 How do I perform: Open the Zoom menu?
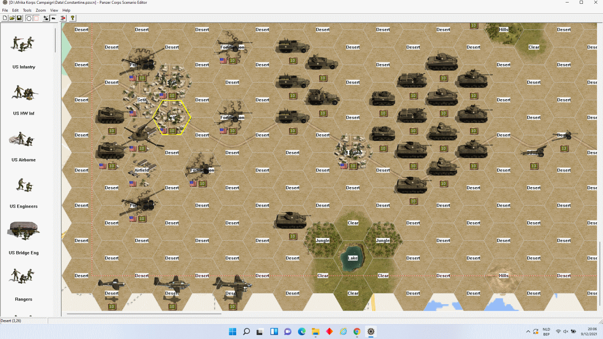click(41, 10)
